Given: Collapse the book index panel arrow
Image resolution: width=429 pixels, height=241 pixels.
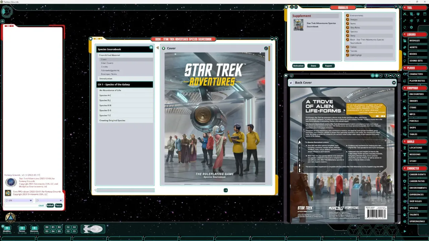Looking at the screenshot, I should point(157,48).
